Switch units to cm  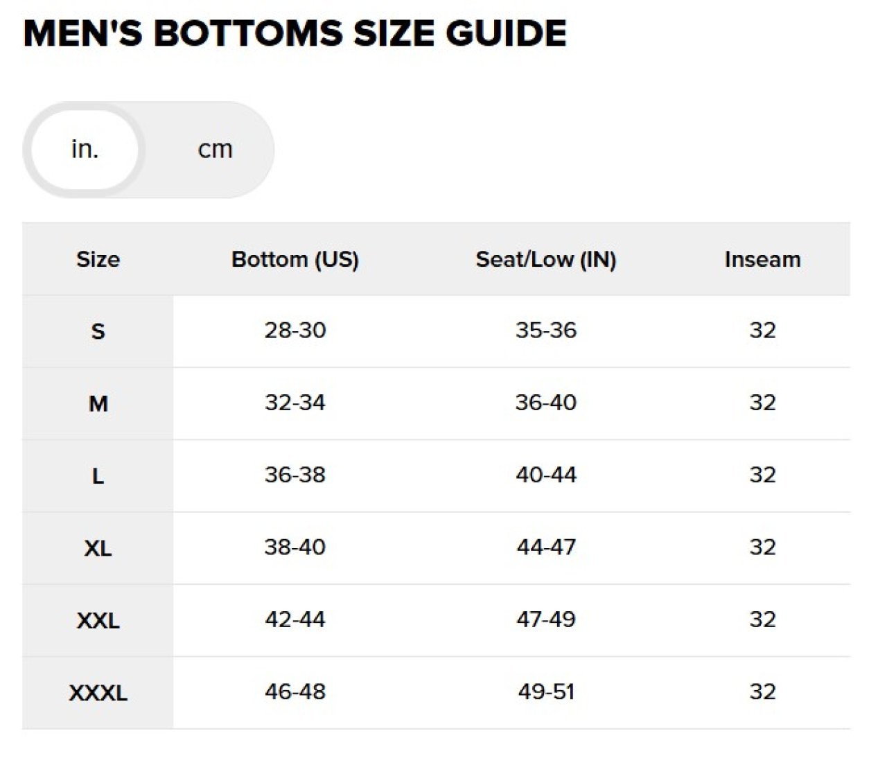[x=215, y=150]
